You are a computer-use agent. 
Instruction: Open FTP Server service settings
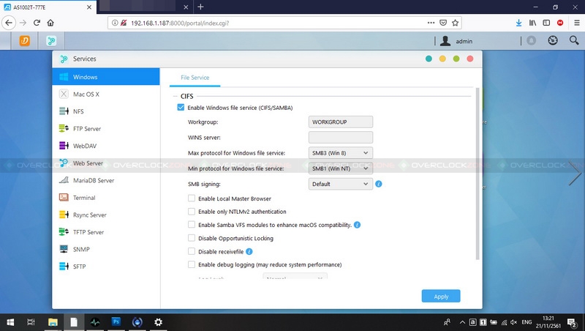pyautogui.click(x=86, y=129)
